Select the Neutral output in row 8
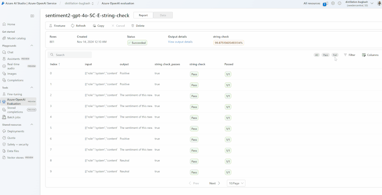This screenshot has height=195, width=382. 125,161
